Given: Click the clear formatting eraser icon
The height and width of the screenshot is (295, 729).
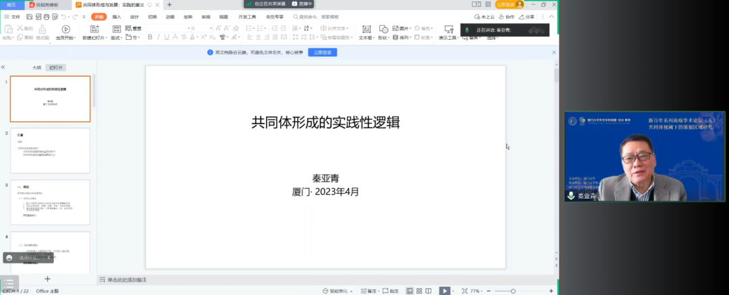Looking at the screenshot, I should [236, 28].
